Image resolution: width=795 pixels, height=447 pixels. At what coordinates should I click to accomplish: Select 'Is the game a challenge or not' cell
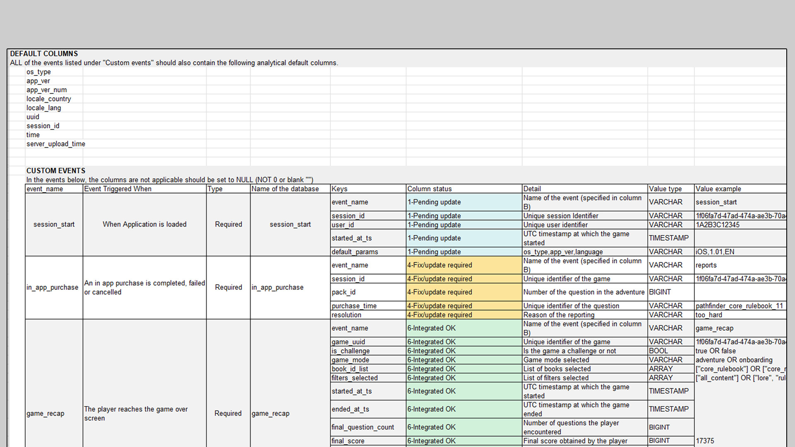pyautogui.click(x=585, y=351)
